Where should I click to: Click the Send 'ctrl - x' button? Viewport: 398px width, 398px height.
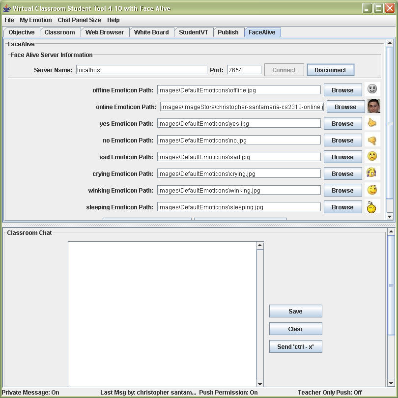[x=295, y=347]
